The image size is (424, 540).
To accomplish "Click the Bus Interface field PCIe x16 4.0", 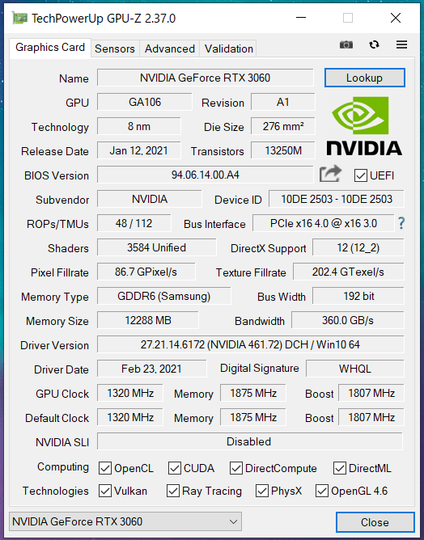I will [324, 223].
